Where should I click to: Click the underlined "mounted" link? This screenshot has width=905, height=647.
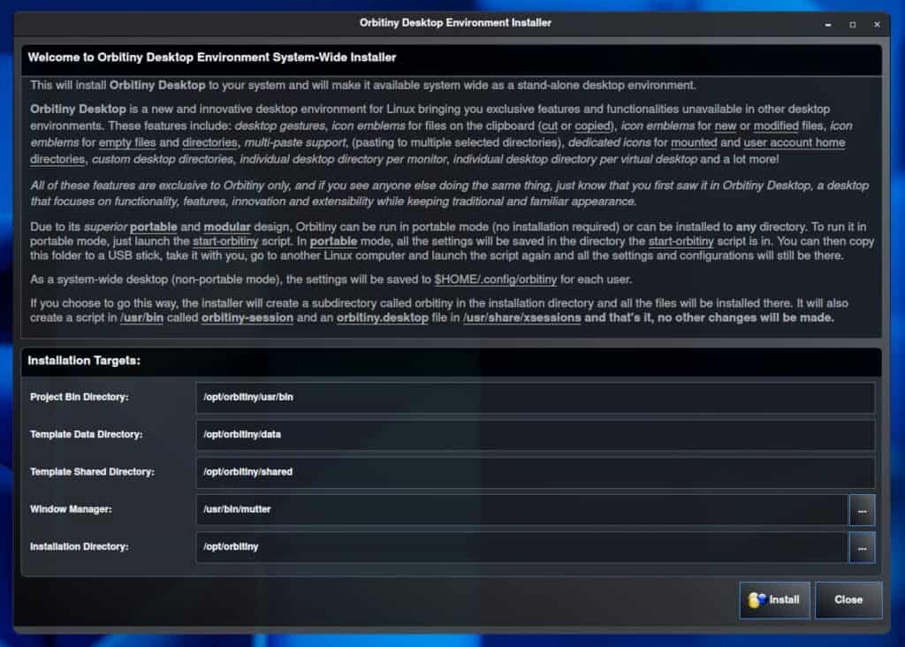[694, 143]
